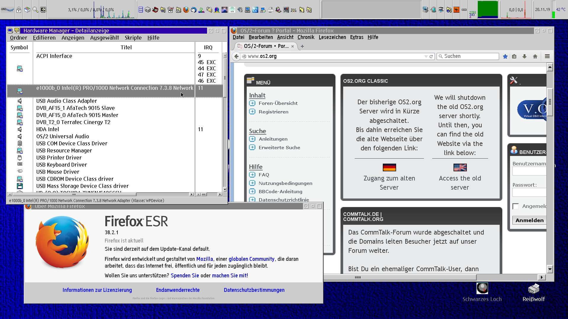Open the kangaroo icon in the top bar
This screenshot has height=319, width=568.
pyautogui.click(x=456, y=10)
